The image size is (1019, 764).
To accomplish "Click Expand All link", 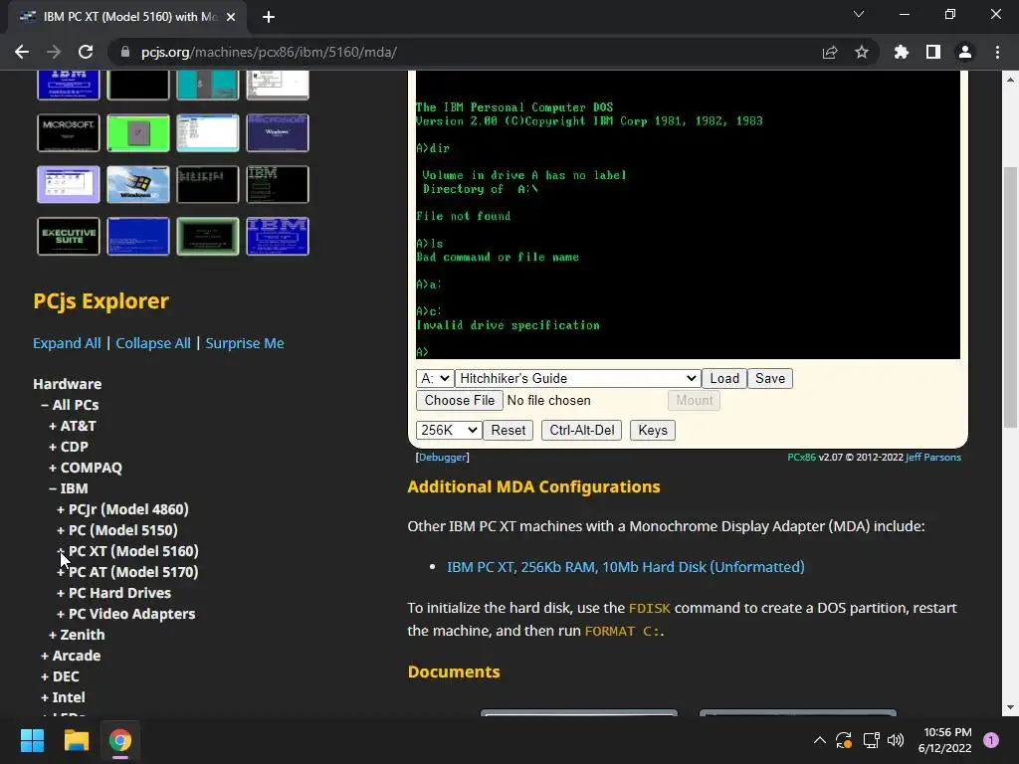I will click(67, 343).
